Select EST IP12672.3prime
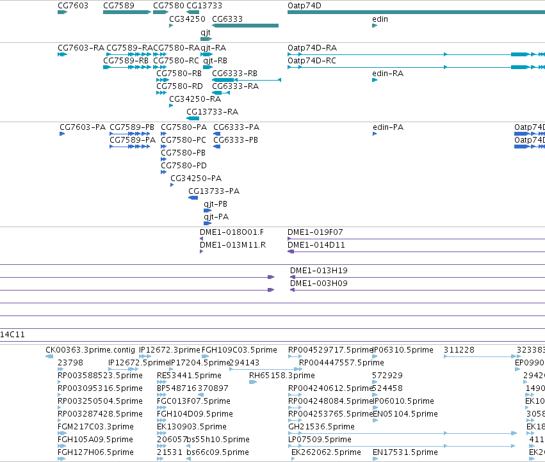545x462 pixels. click(145, 356)
